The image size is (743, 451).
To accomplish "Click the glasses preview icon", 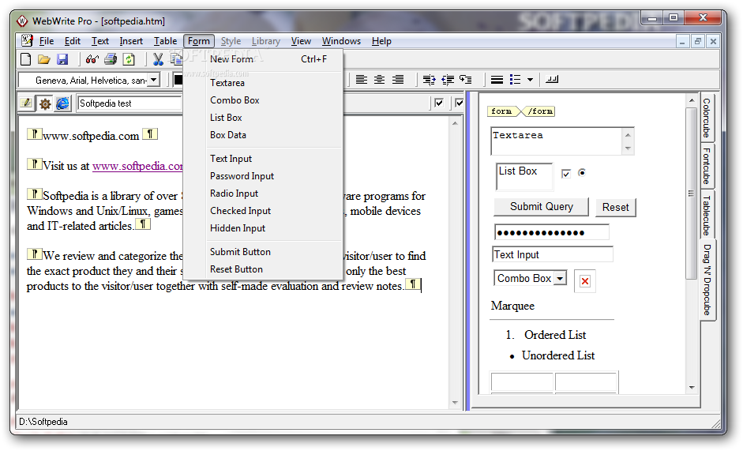I will click(x=92, y=59).
